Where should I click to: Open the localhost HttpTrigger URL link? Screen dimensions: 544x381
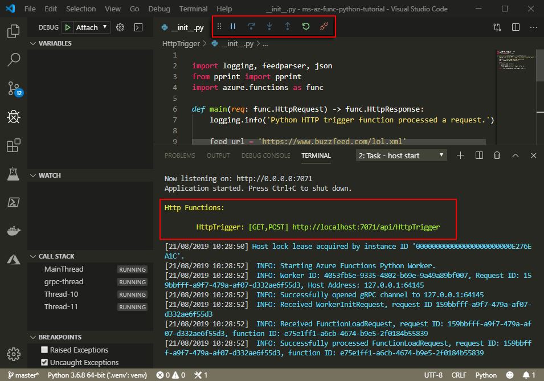366,227
